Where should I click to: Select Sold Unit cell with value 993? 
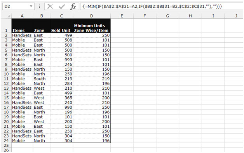(x=61, y=60)
